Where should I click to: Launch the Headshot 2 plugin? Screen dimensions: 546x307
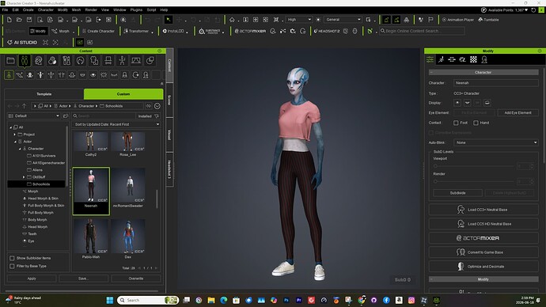pos(326,31)
